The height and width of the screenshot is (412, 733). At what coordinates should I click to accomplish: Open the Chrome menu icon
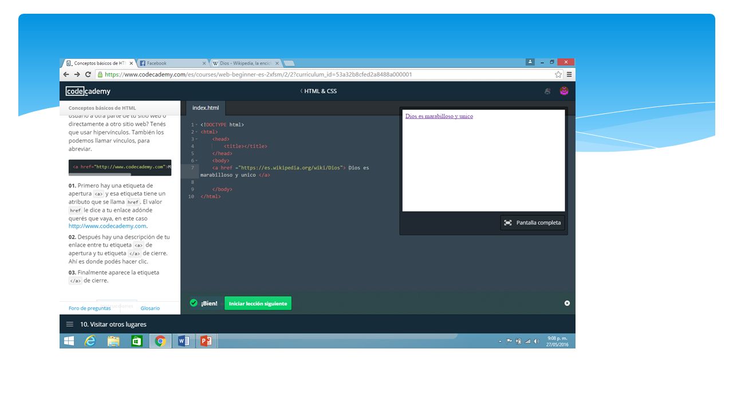point(569,74)
